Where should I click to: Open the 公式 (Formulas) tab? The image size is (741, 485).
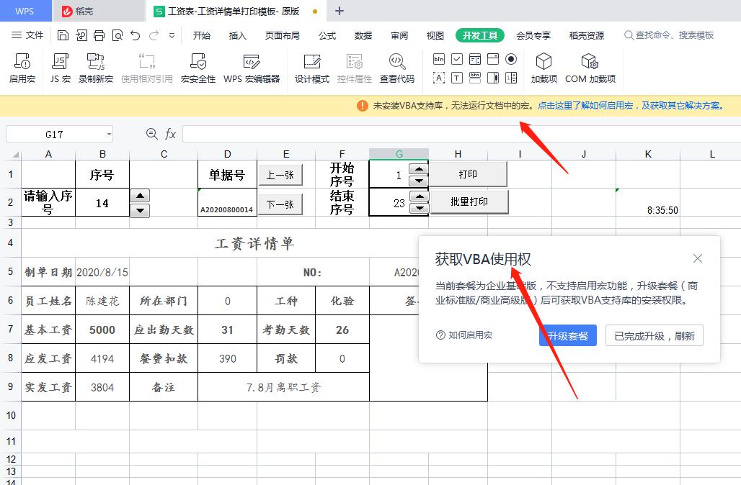[x=327, y=35]
